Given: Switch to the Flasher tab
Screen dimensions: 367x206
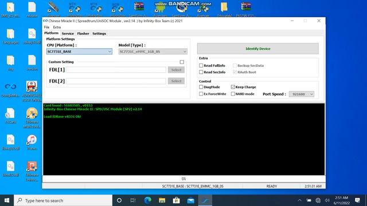Looking at the screenshot, I should pos(83,33).
